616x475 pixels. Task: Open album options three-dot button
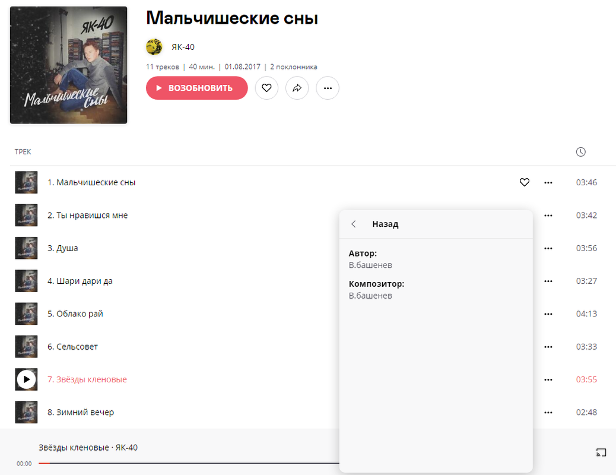tap(328, 88)
